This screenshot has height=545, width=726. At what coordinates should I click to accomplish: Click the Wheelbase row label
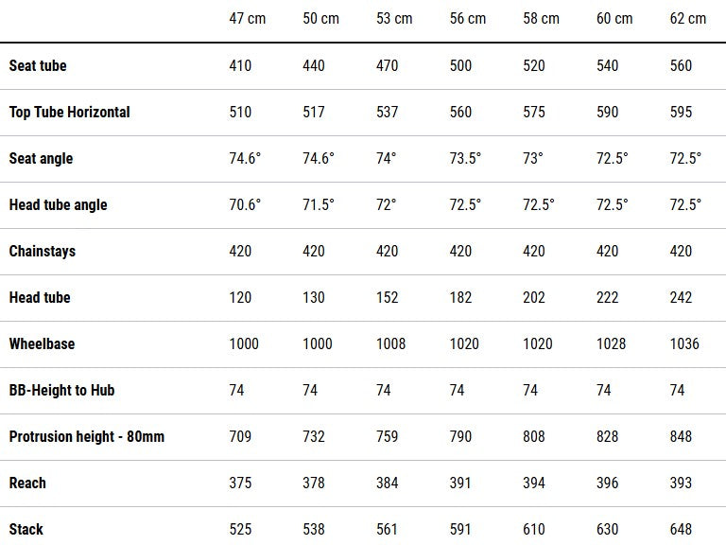click(42, 343)
